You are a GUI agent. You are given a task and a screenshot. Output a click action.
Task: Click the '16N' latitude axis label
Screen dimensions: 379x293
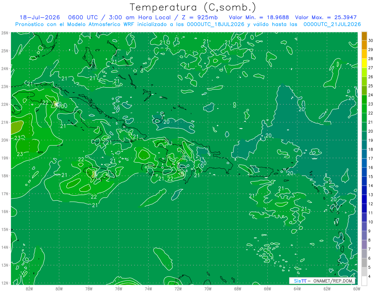click(x=4, y=211)
